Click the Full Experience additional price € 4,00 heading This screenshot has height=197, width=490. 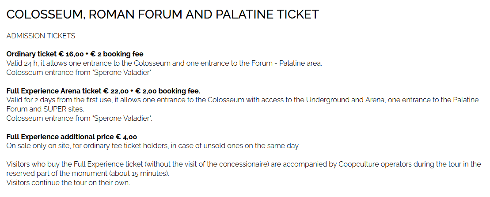[72, 137]
